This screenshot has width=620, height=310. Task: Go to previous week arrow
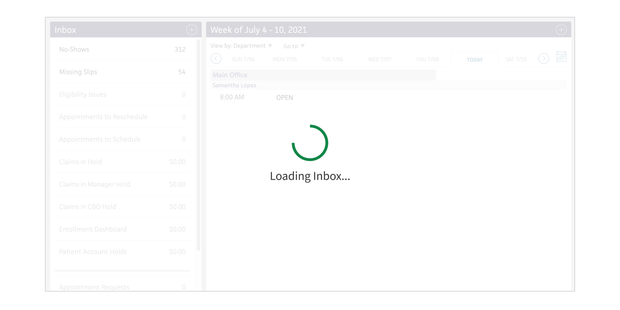216,59
